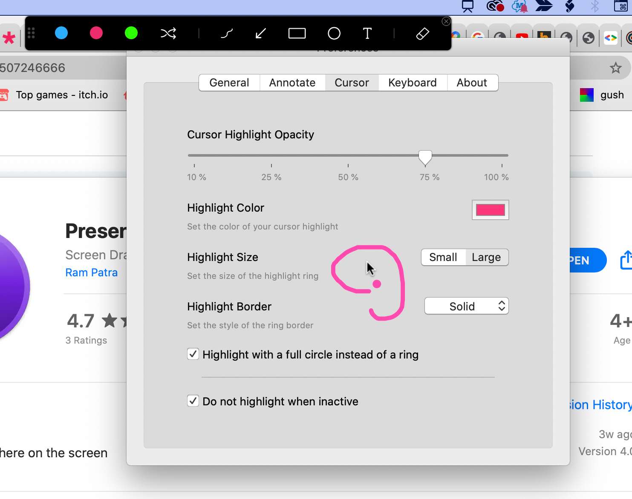Screen dimensions: 632x499
Task: Click the shuffle colors icon
Action: coord(168,33)
